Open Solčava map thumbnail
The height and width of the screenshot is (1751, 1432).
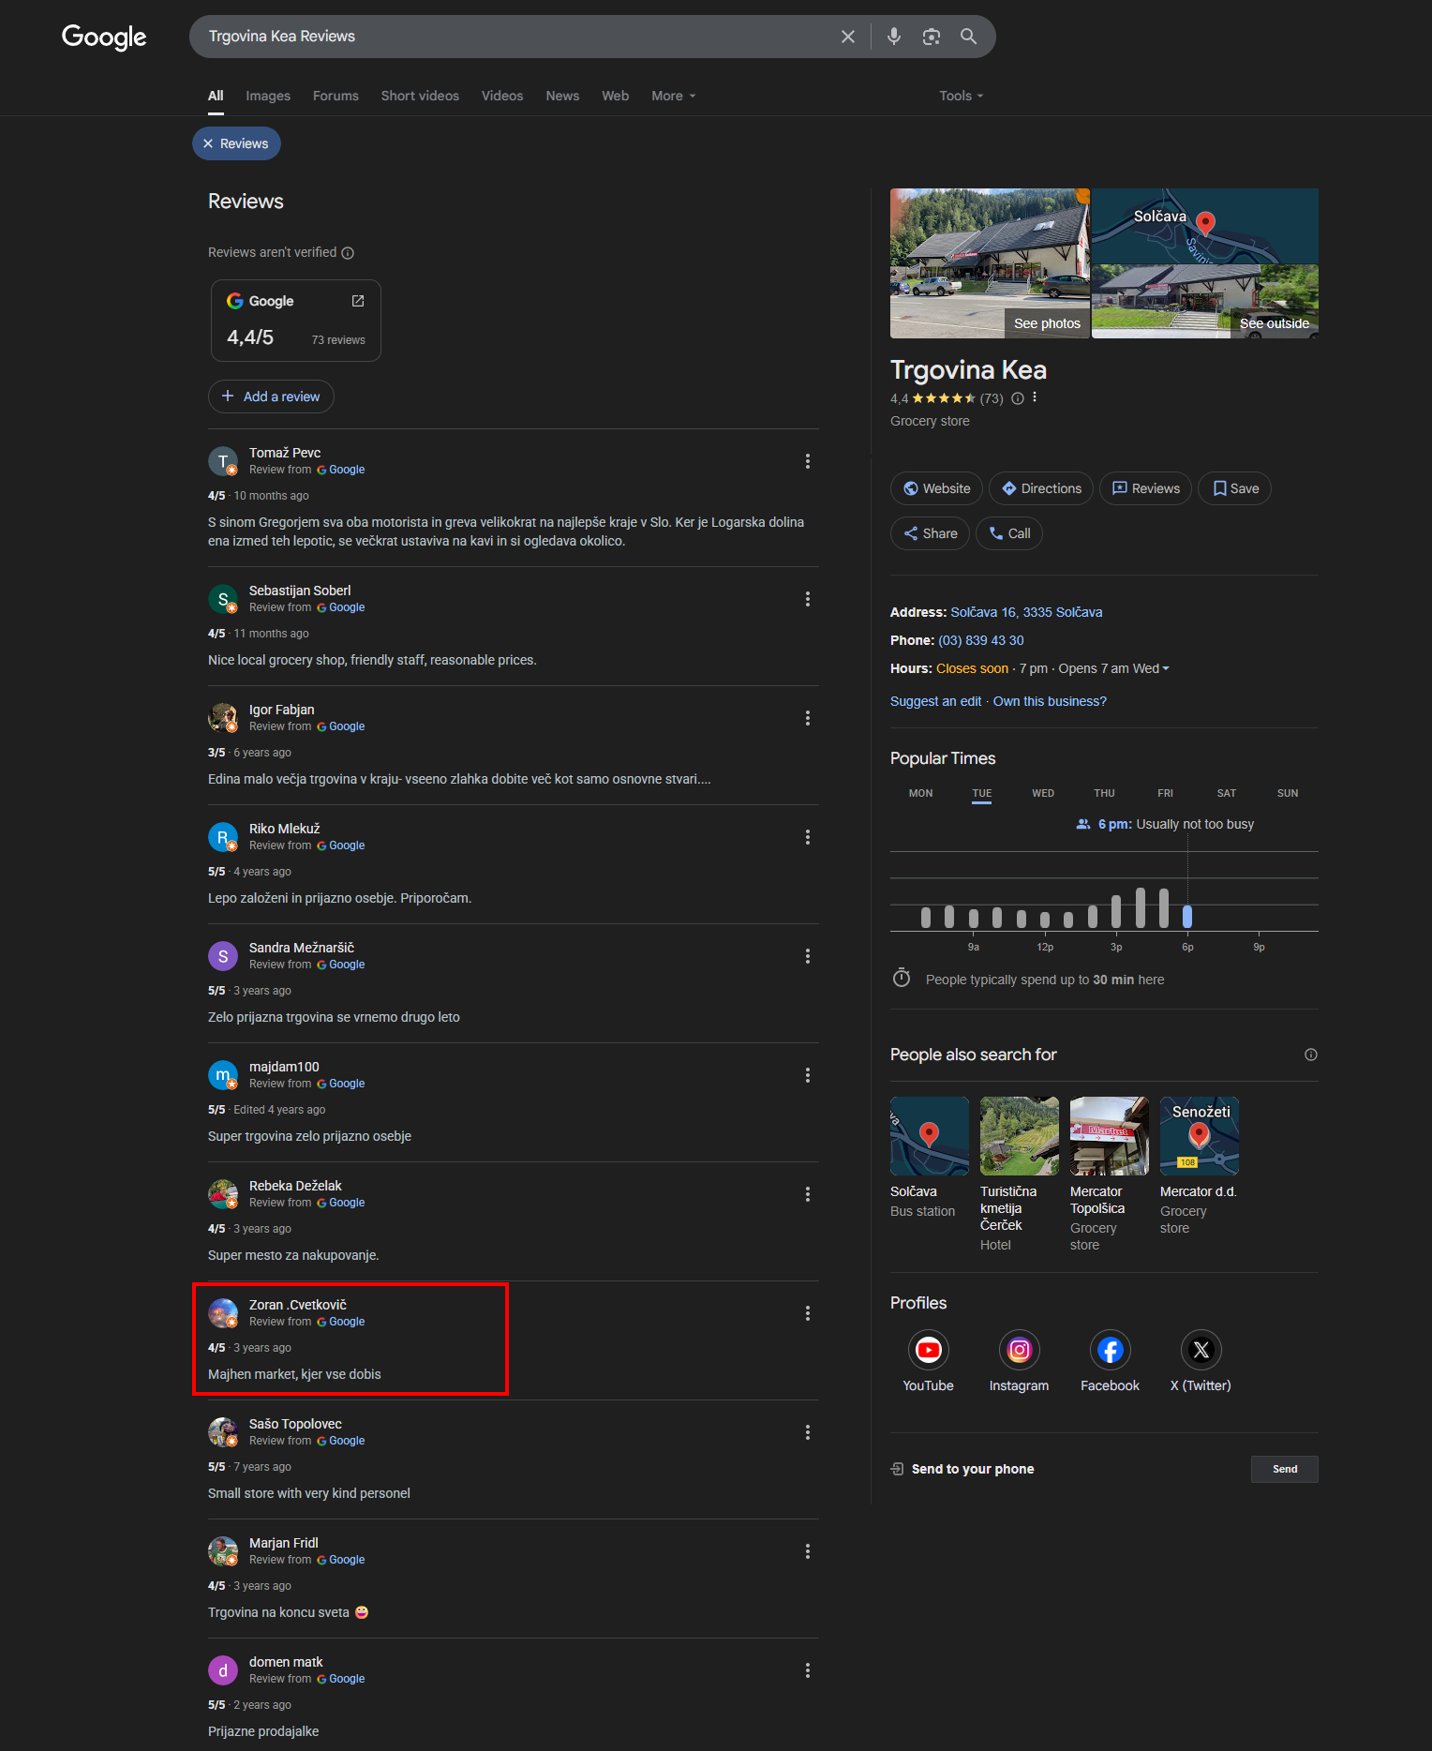(1205, 226)
